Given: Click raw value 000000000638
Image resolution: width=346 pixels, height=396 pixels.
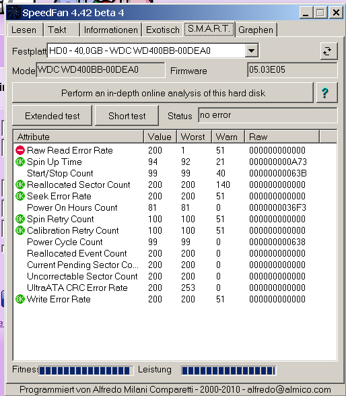Looking at the screenshot, I should [277, 242].
